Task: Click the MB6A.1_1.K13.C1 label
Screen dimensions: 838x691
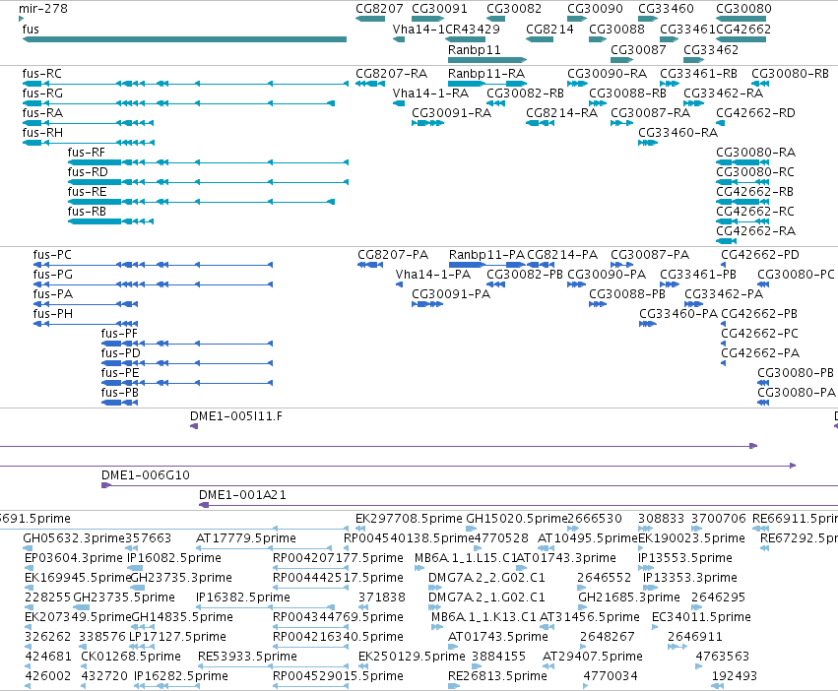Action: [x=483, y=617]
